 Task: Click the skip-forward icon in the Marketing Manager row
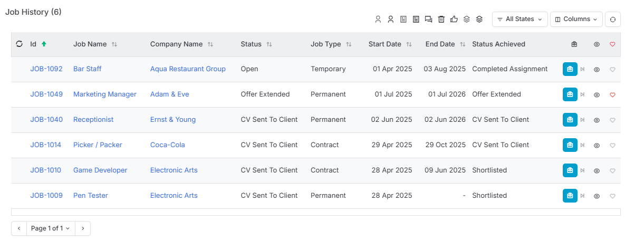pos(583,95)
